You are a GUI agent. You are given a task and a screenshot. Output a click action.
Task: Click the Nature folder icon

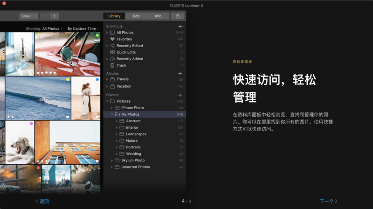[122, 141]
